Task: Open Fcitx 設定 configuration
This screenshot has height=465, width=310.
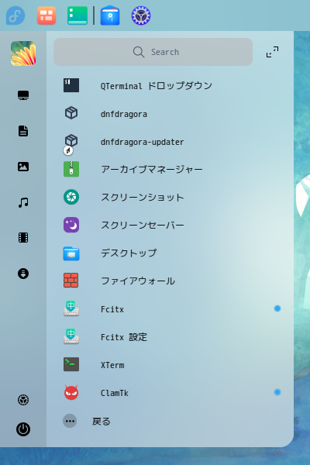Action: 170,336
